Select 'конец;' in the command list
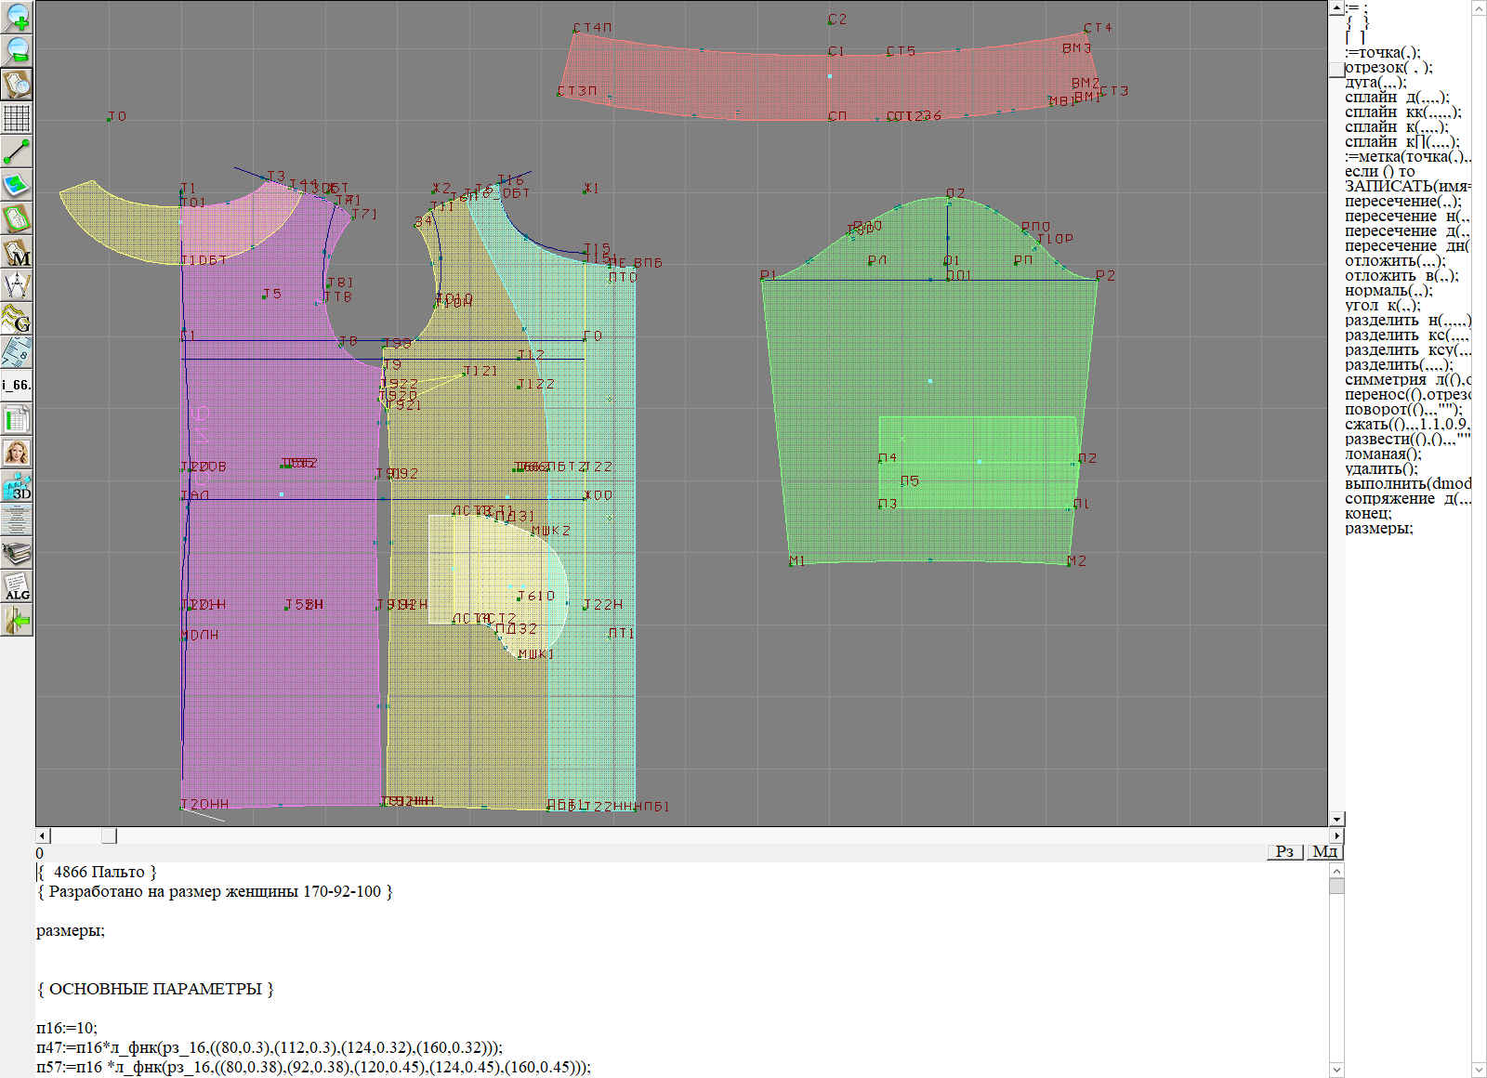The image size is (1487, 1078). click(x=1368, y=514)
